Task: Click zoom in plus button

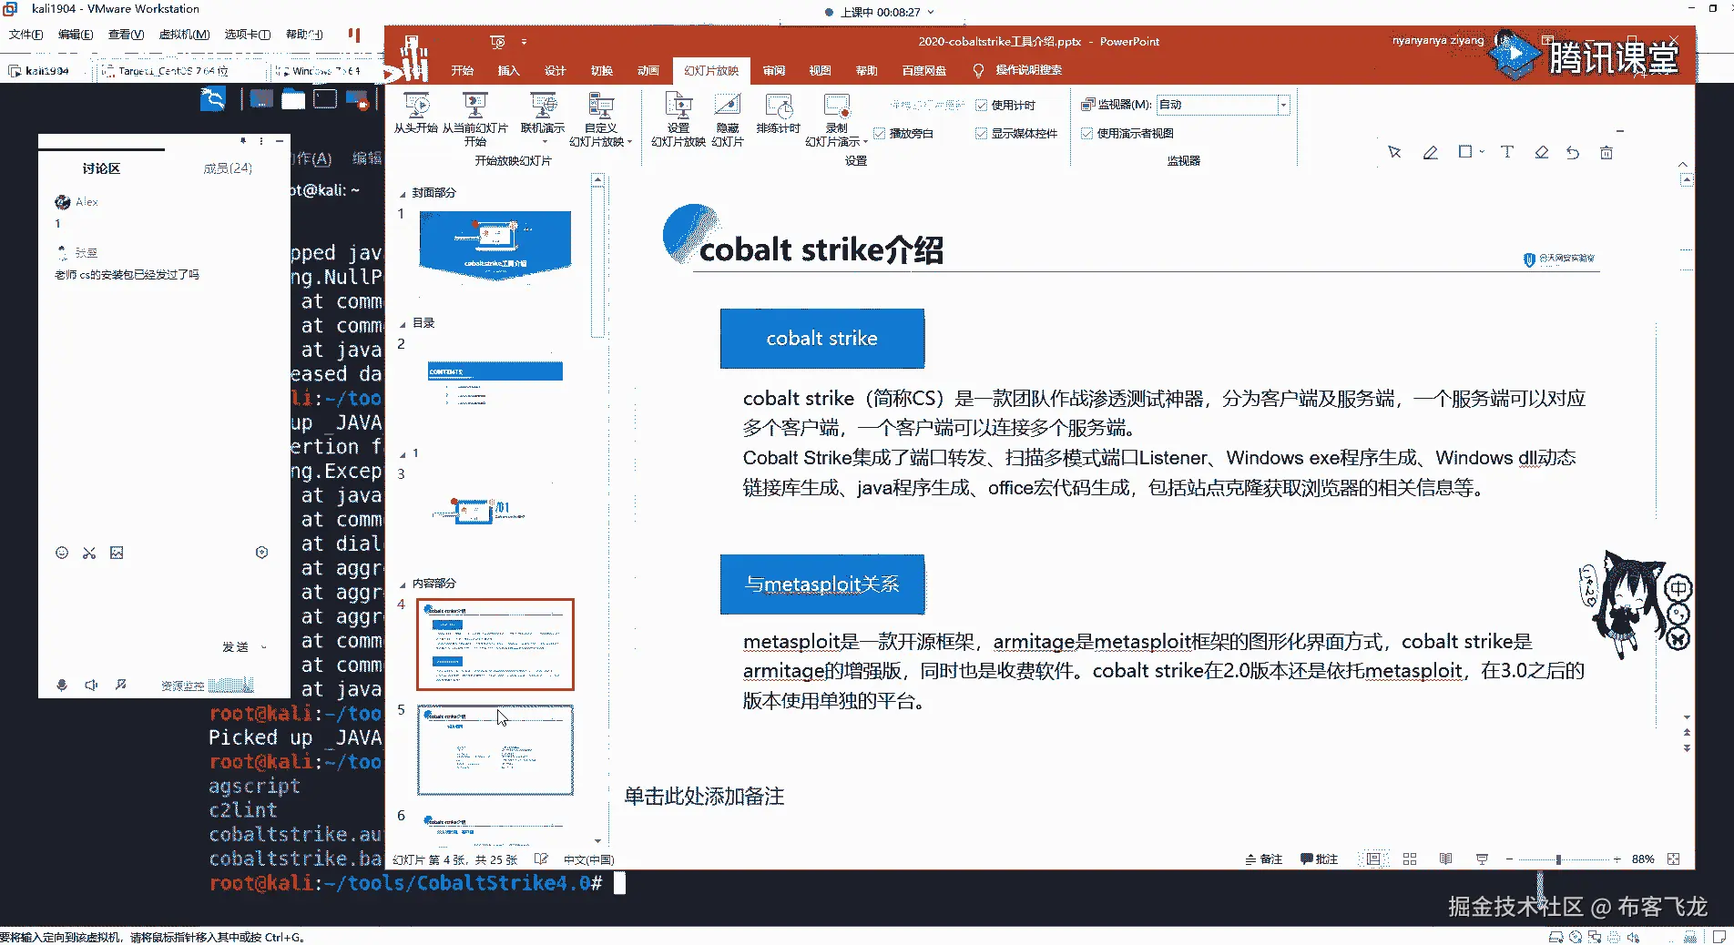Action: [1617, 859]
